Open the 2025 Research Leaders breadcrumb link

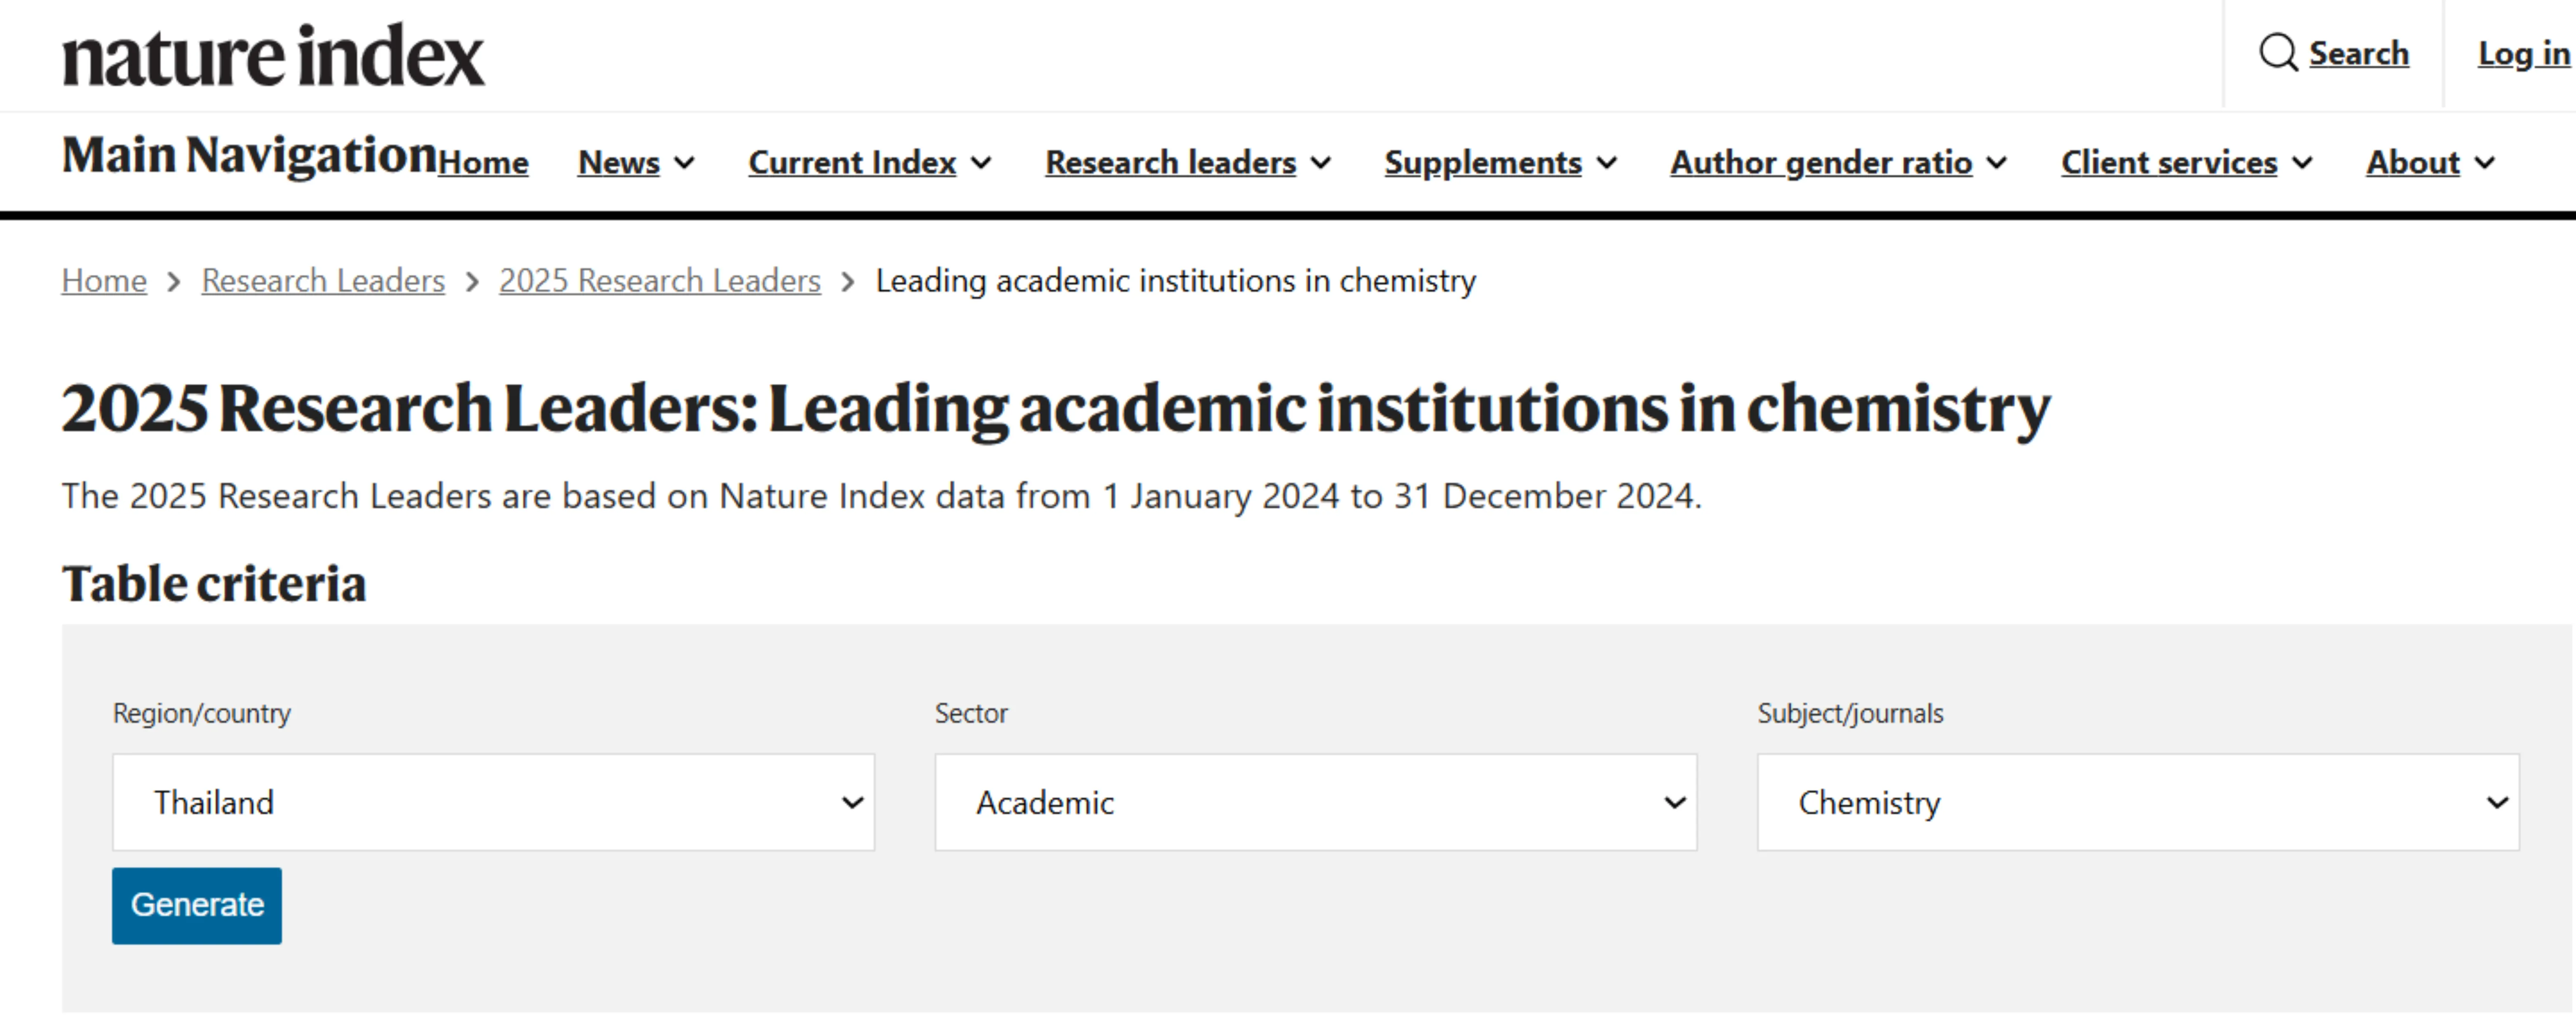(x=660, y=281)
